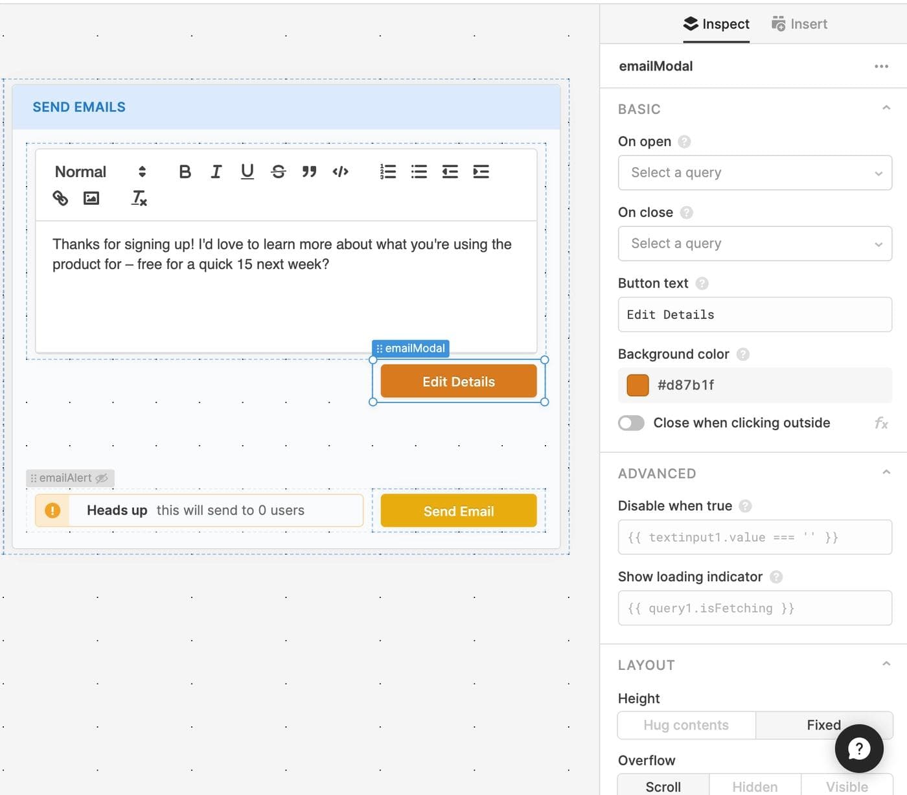Set Height to Hug contents

point(686,725)
